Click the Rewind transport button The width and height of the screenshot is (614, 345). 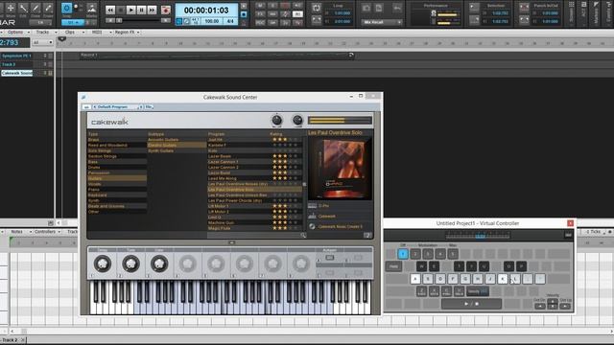coord(110,10)
